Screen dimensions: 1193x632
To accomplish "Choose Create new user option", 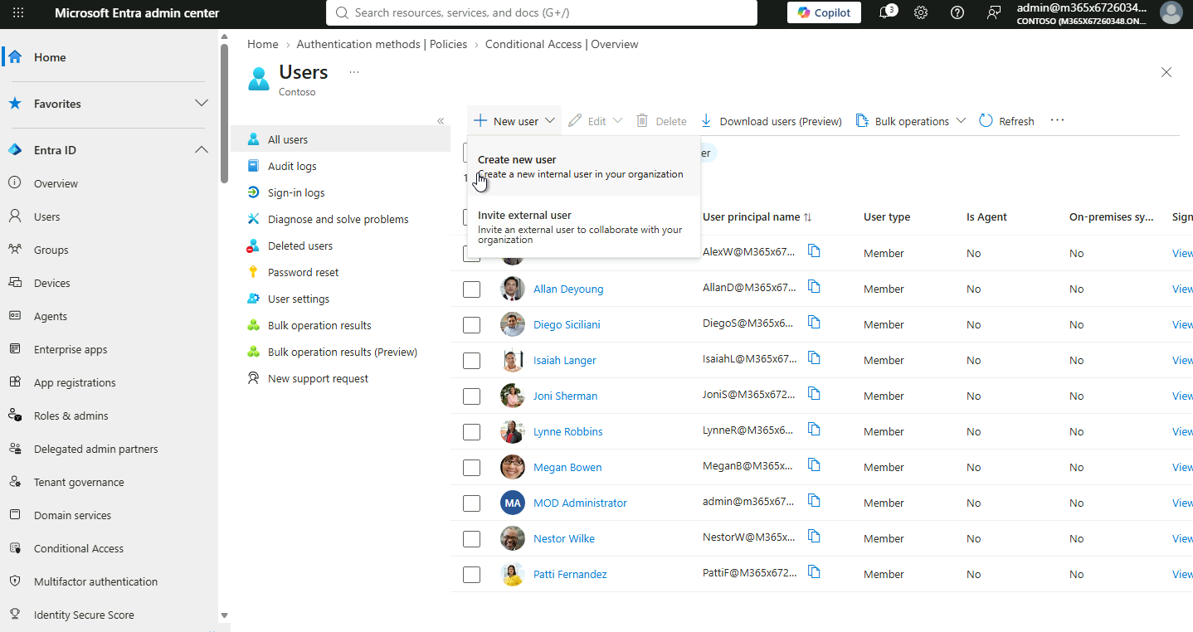I will pos(584,166).
